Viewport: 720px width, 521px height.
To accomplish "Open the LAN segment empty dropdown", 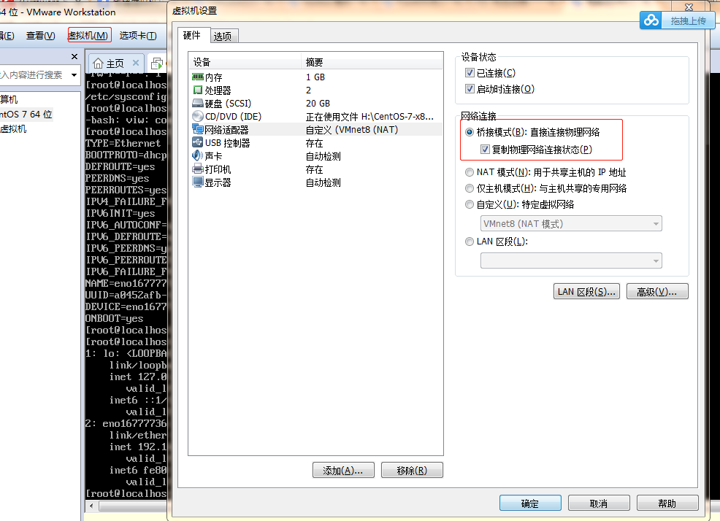I will tap(571, 260).
